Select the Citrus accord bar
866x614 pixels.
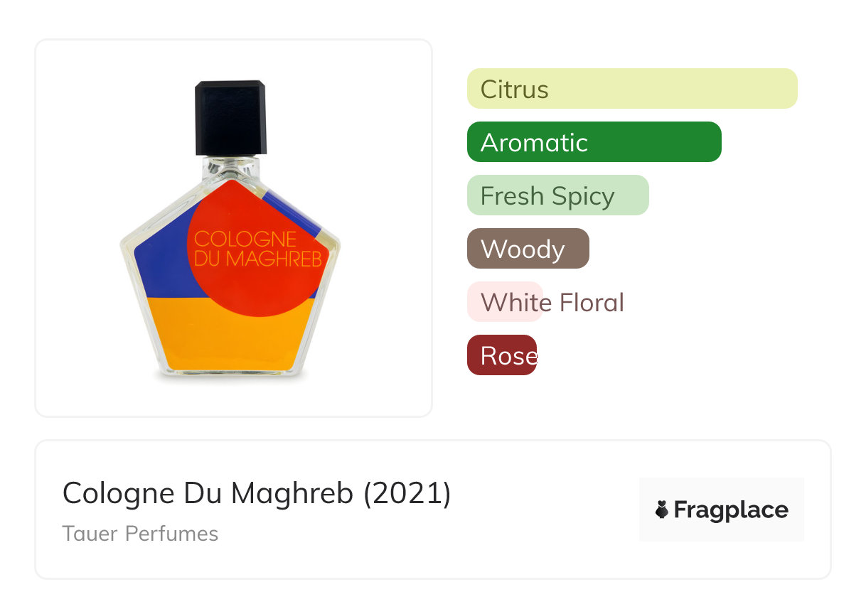(x=631, y=89)
